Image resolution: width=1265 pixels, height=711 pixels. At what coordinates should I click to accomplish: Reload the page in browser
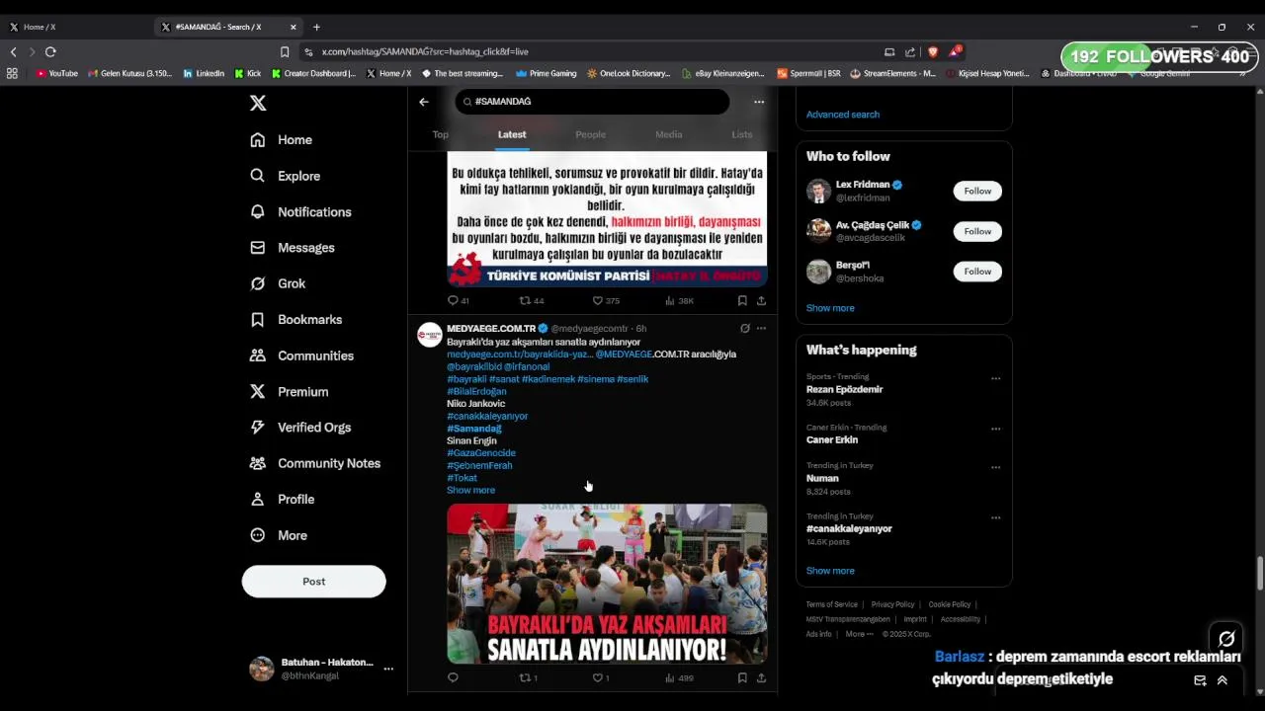tap(50, 51)
